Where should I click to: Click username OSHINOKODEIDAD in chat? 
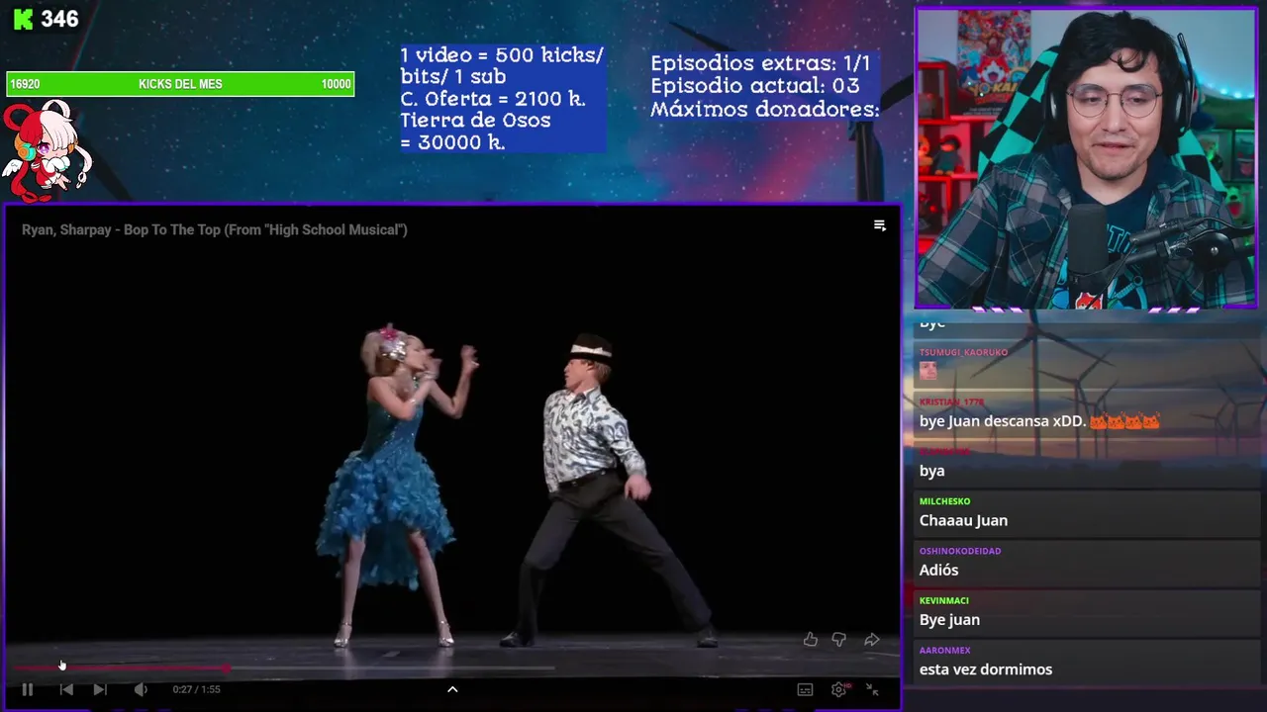[960, 551]
